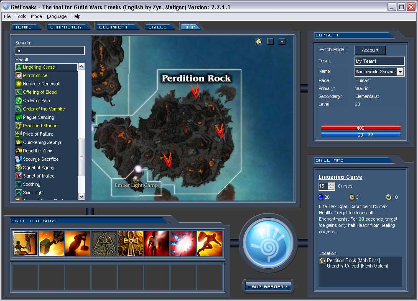Click the Bug Report button

pyautogui.click(x=268, y=287)
